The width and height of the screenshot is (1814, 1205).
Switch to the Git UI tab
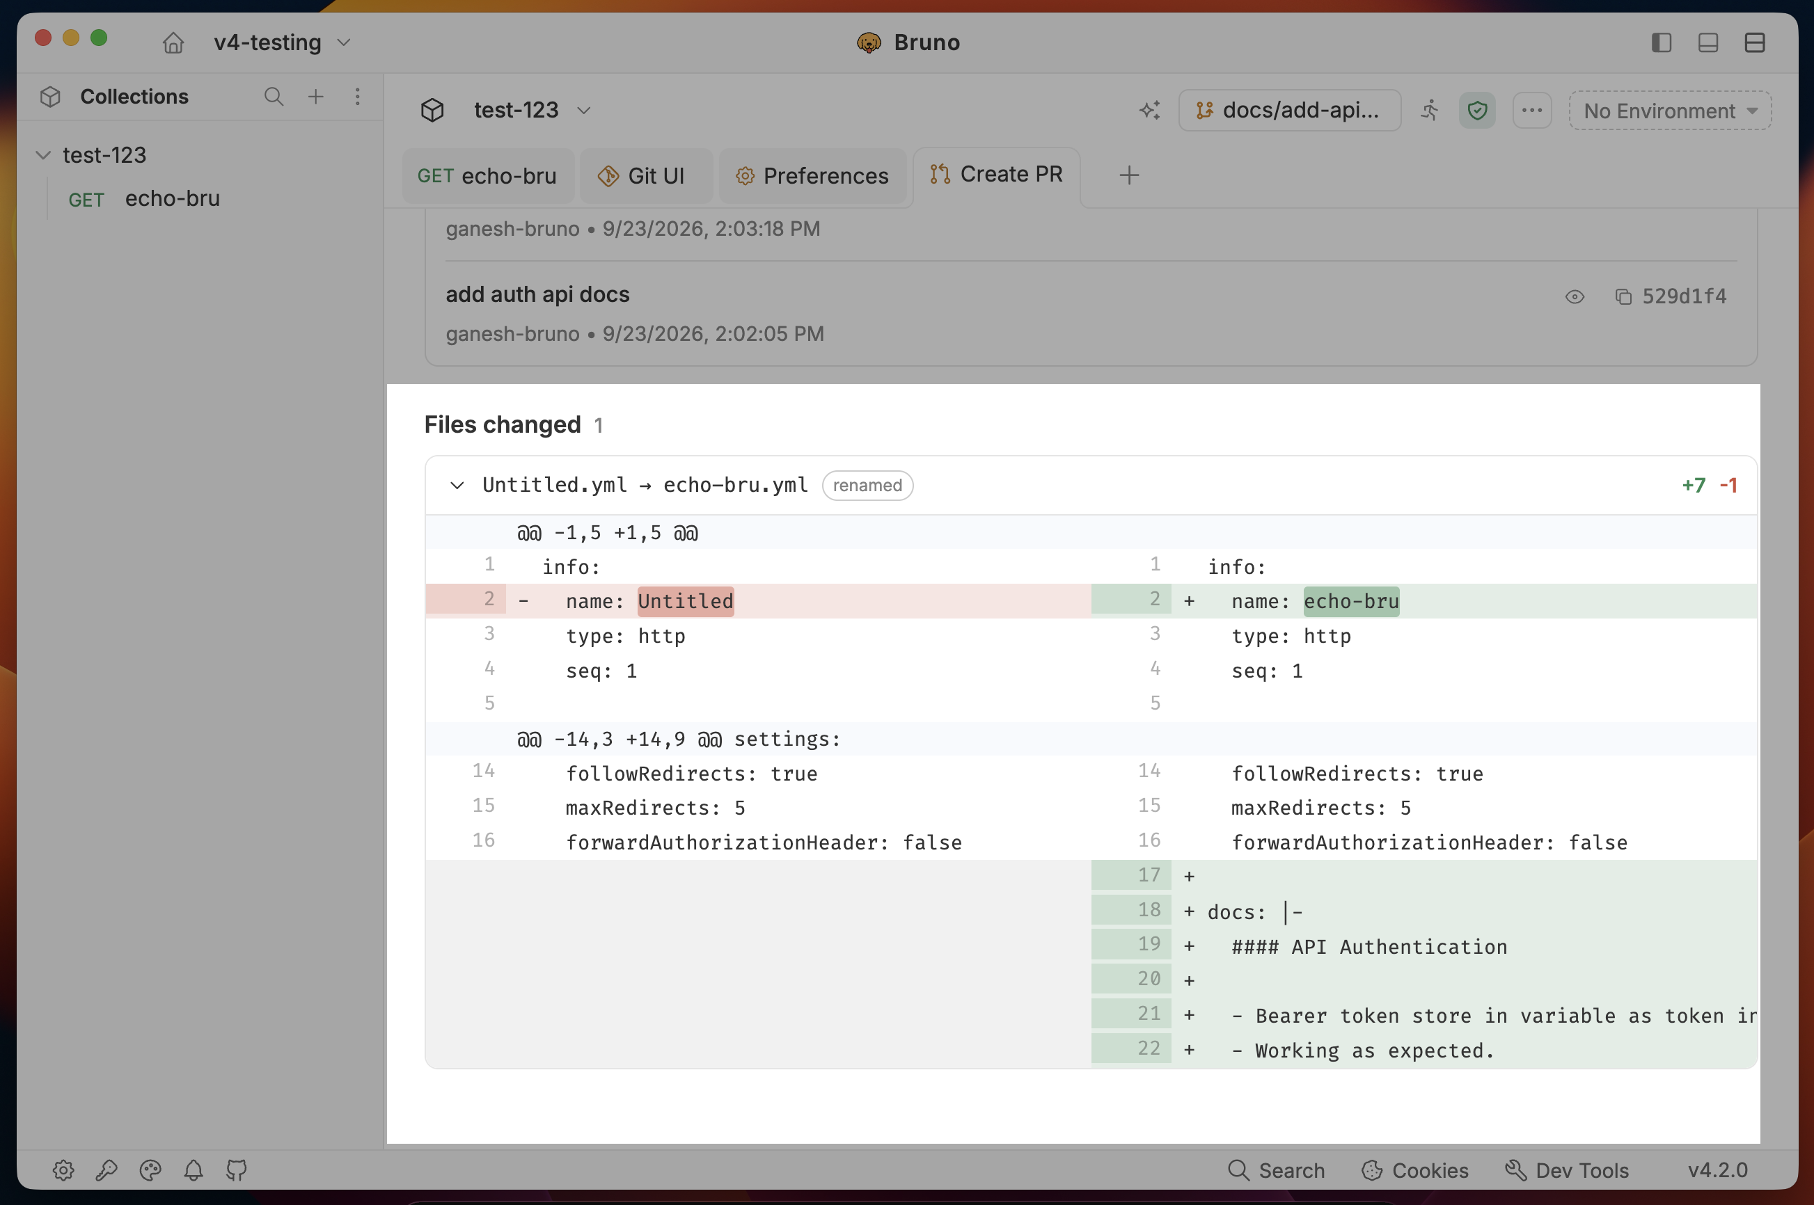point(646,175)
